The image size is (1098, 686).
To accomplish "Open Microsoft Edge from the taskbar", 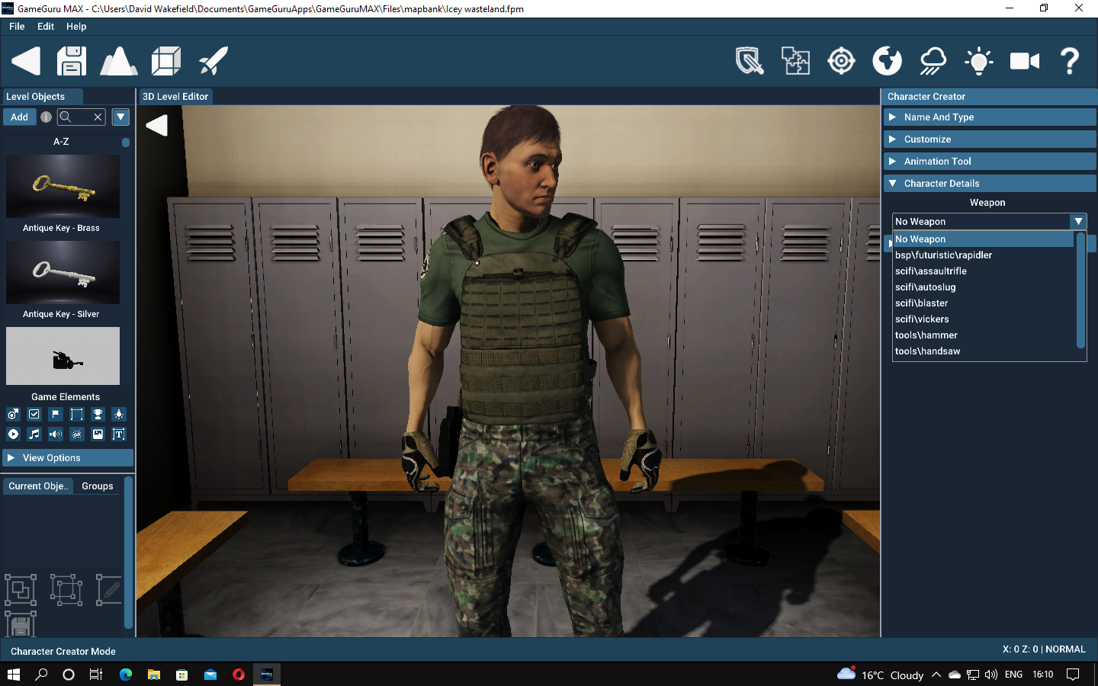I will [x=125, y=675].
